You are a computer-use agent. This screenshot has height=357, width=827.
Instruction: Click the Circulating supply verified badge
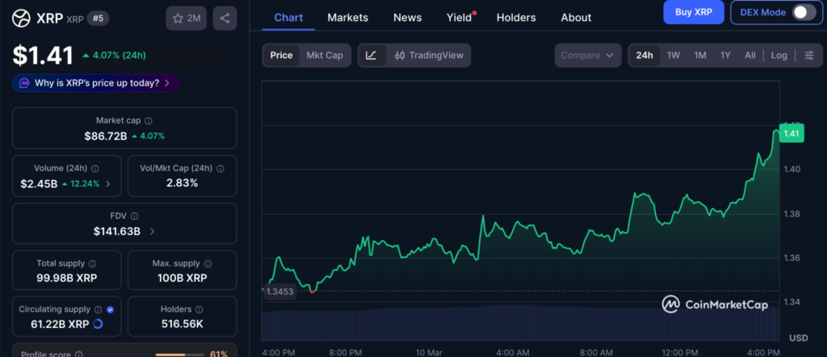(110, 309)
